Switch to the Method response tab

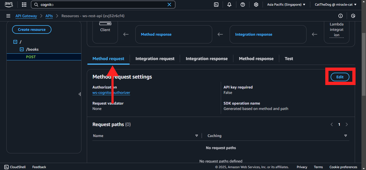point(256,58)
